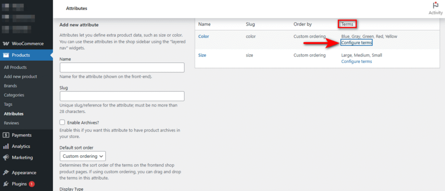Click the Plugins plug icon
This screenshot has width=445, height=191.
(x=6, y=184)
